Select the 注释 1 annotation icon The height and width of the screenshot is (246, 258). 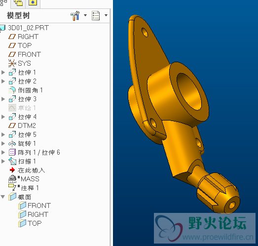(12, 188)
